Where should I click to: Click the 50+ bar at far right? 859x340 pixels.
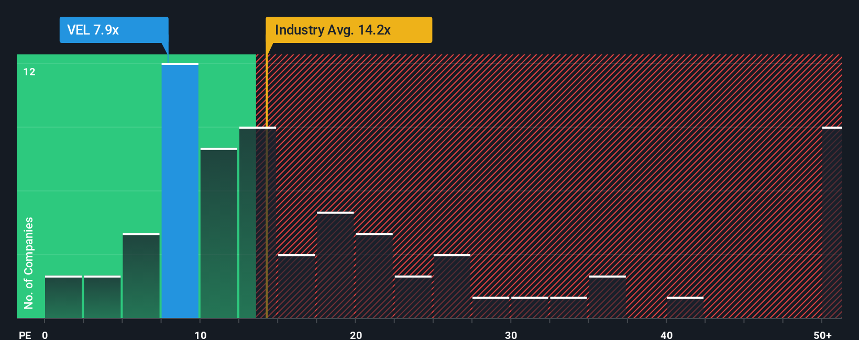tap(832, 222)
